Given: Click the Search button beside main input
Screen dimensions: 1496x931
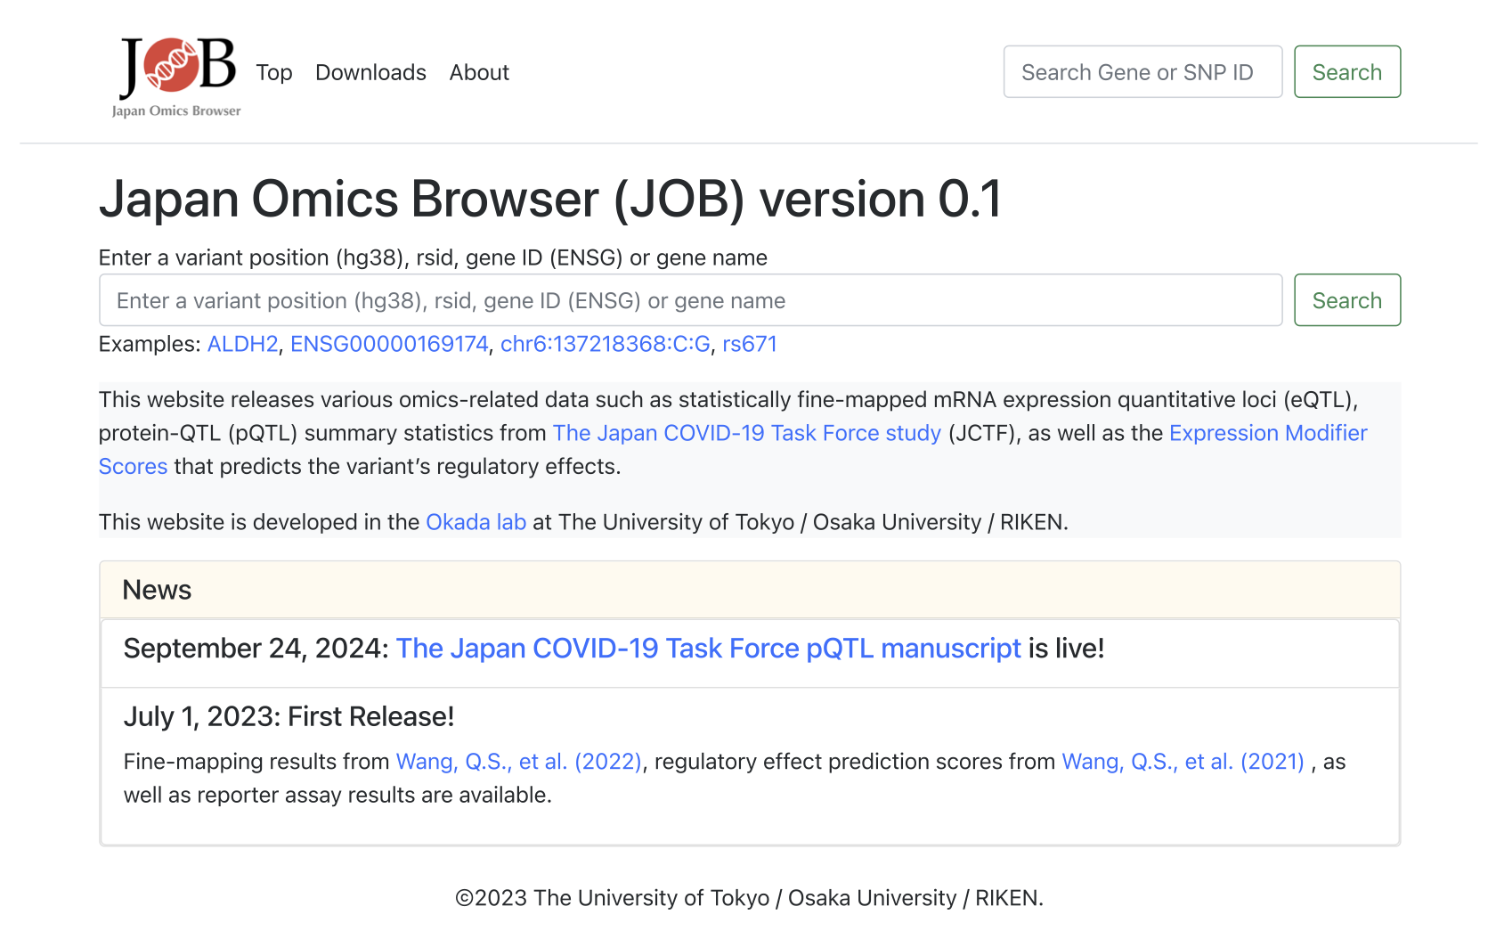Looking at the screenshot, I should point(1347,300).
